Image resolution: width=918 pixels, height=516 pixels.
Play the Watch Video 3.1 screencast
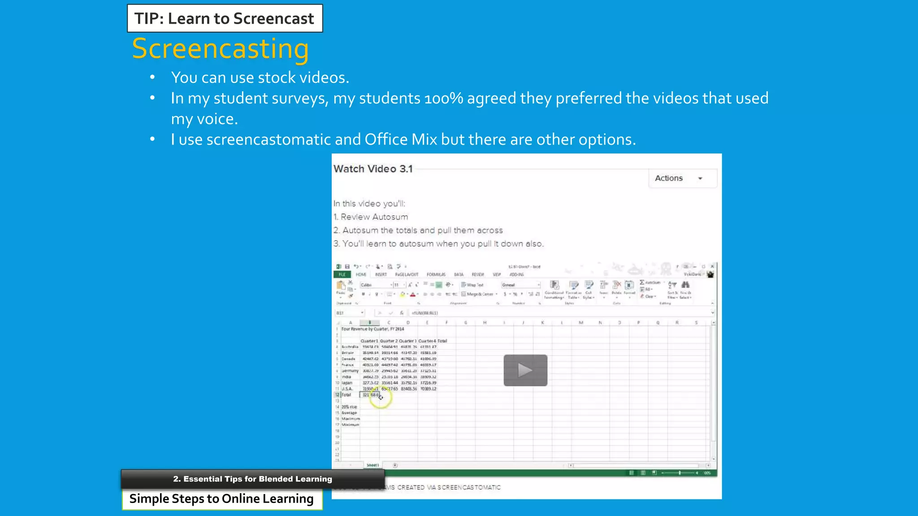525,370
